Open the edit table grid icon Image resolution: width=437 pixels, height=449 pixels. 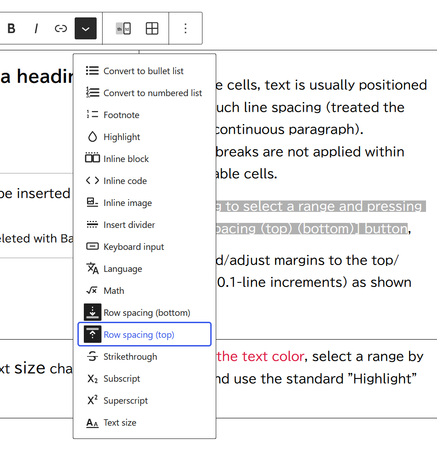tap(152, 28)
